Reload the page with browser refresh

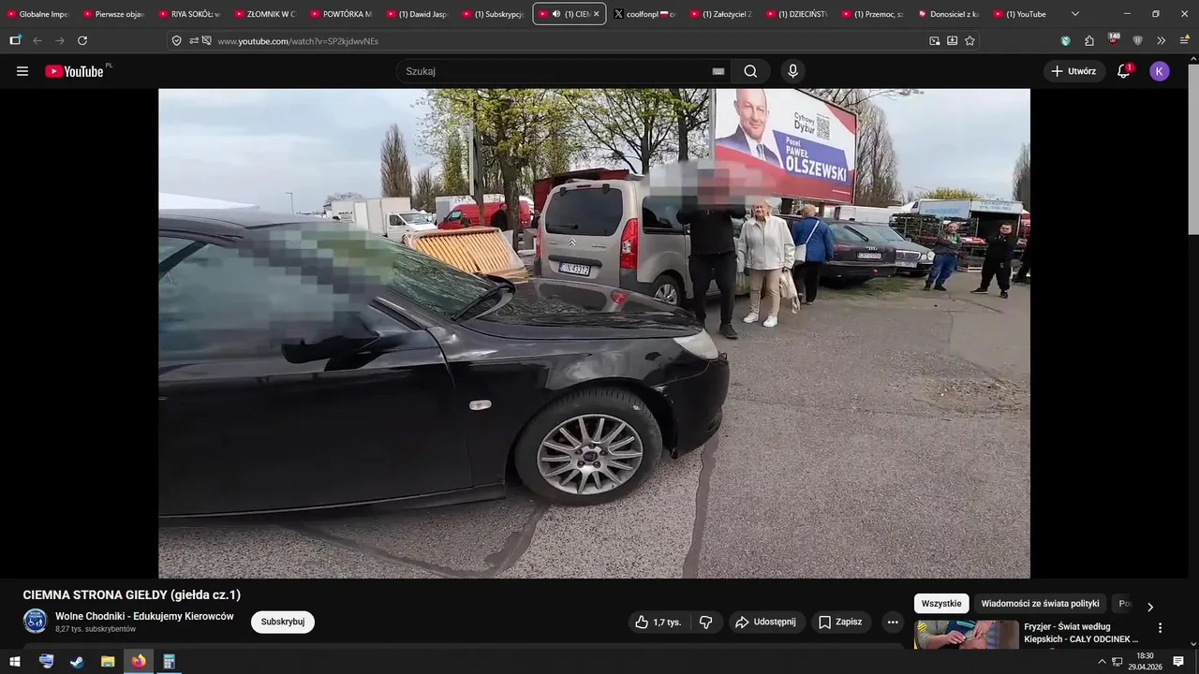pos(82,40)
